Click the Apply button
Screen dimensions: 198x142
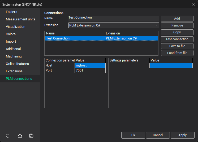tap(182, 135)
